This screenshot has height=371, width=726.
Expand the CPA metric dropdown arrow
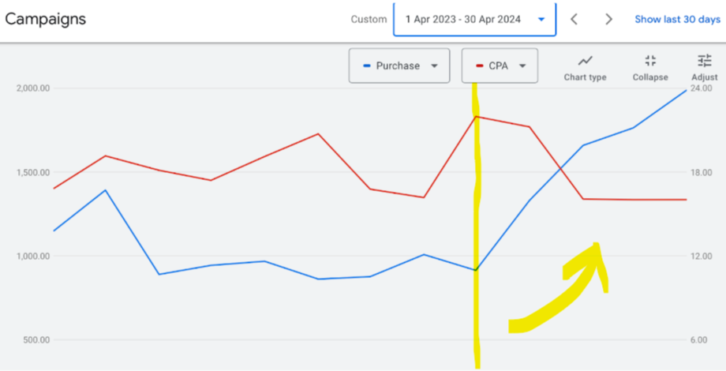coord(522,66)
